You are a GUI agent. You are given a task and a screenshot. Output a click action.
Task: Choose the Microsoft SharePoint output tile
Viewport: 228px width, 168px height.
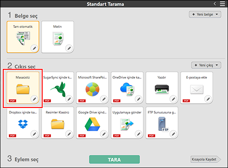pos(92,87)
